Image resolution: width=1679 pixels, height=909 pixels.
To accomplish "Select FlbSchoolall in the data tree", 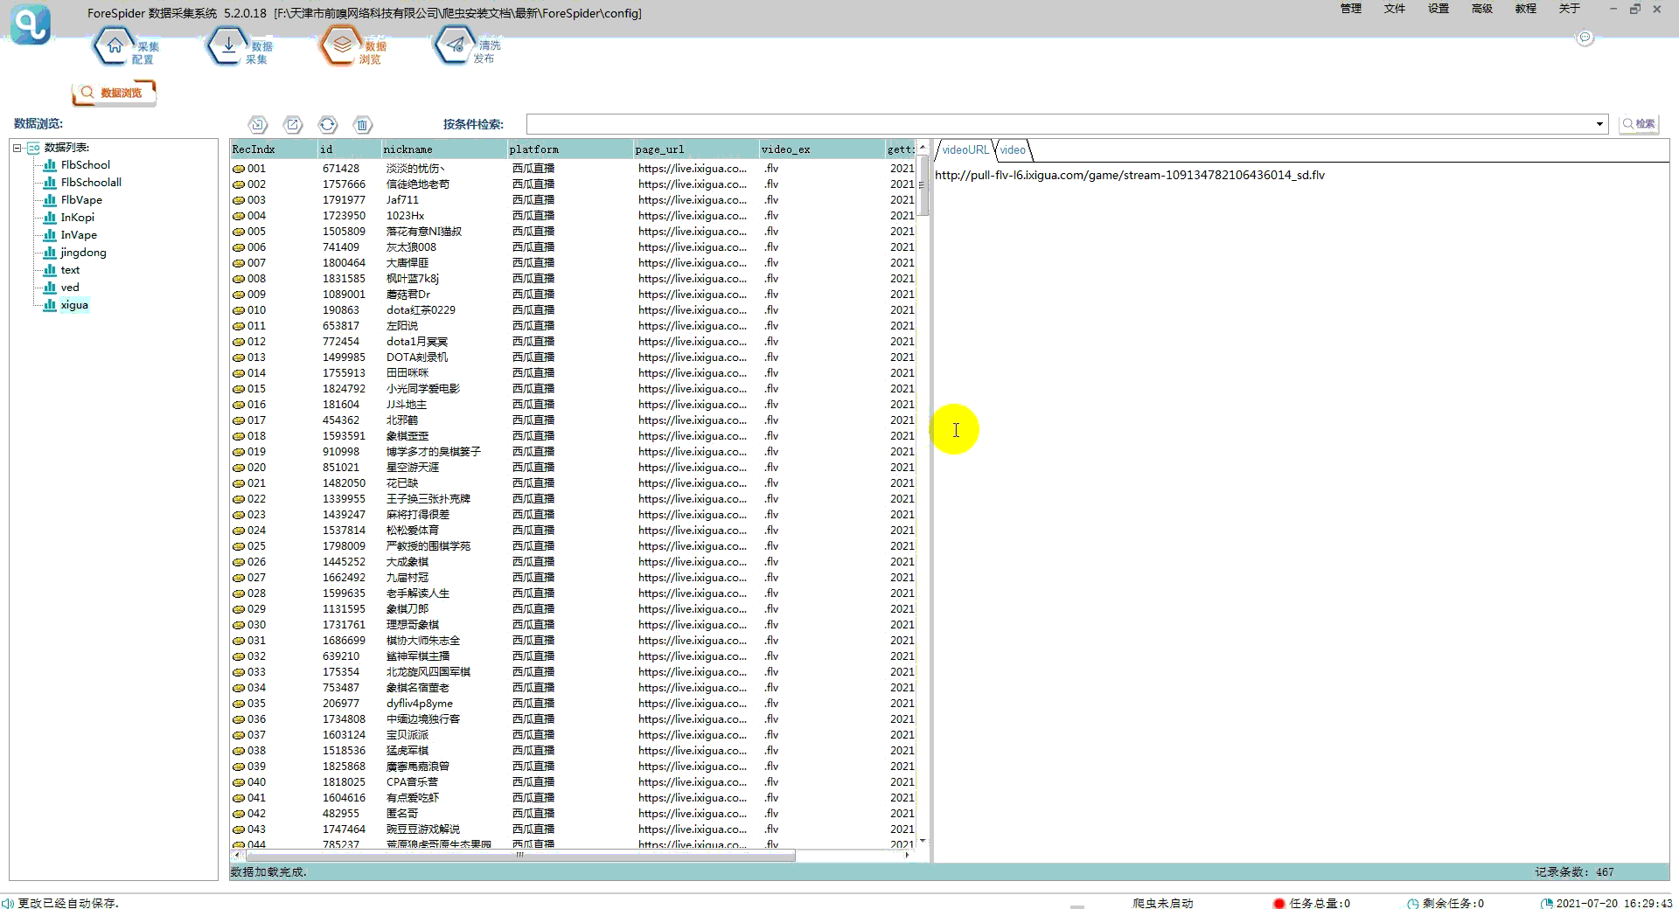I will pyautogui.click(x=91, y=182).
